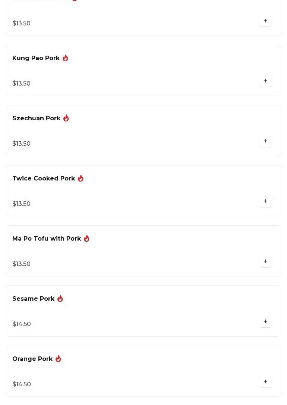Open Szechuan Pork item details
This screenshot has height=405, width=287.
click(x=36, y=118)
